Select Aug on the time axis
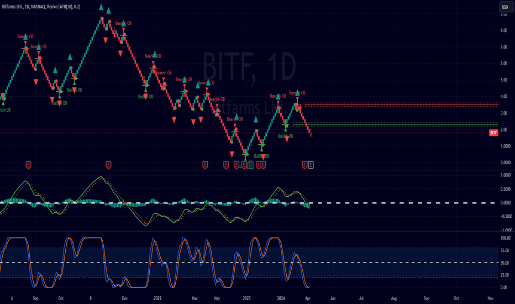Image resolution: width=515 pixels, height=304 pixels. tap(394, 298)
